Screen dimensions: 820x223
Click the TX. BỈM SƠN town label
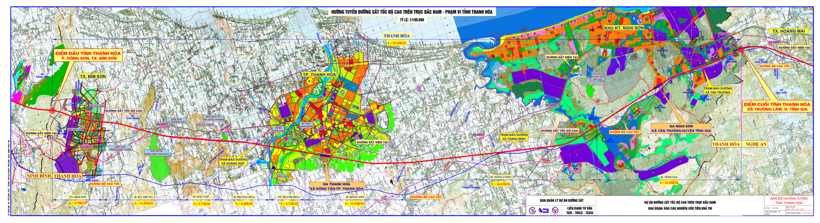pos(93,76)
